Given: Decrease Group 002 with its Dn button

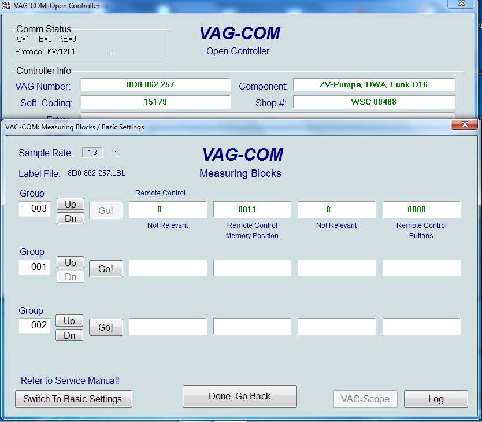Looking at the screenshot, I should coord(69,335).
